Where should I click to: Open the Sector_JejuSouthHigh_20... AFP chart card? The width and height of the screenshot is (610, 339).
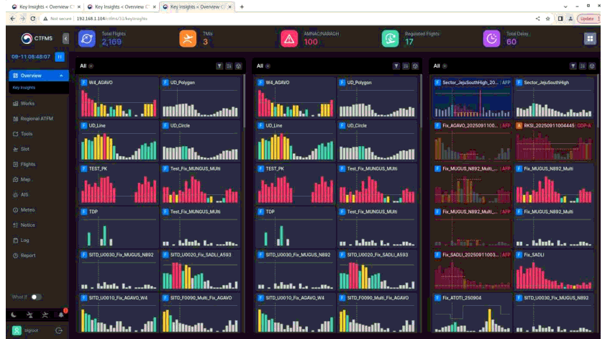pyautogui.click(x=473, y=98)
